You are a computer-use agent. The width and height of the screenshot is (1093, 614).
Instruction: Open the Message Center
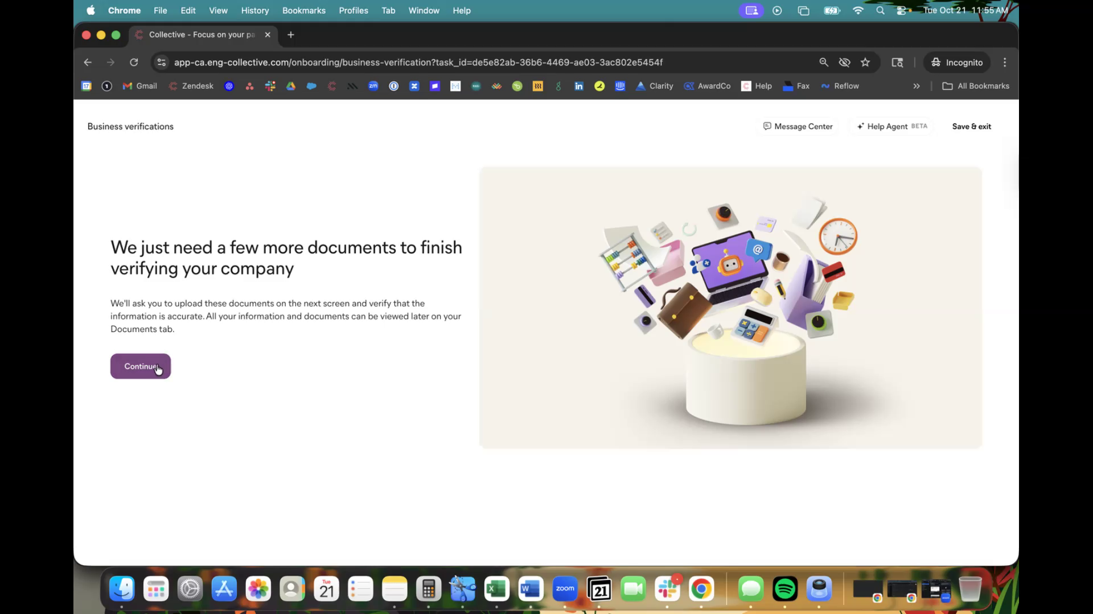(798, 126)
